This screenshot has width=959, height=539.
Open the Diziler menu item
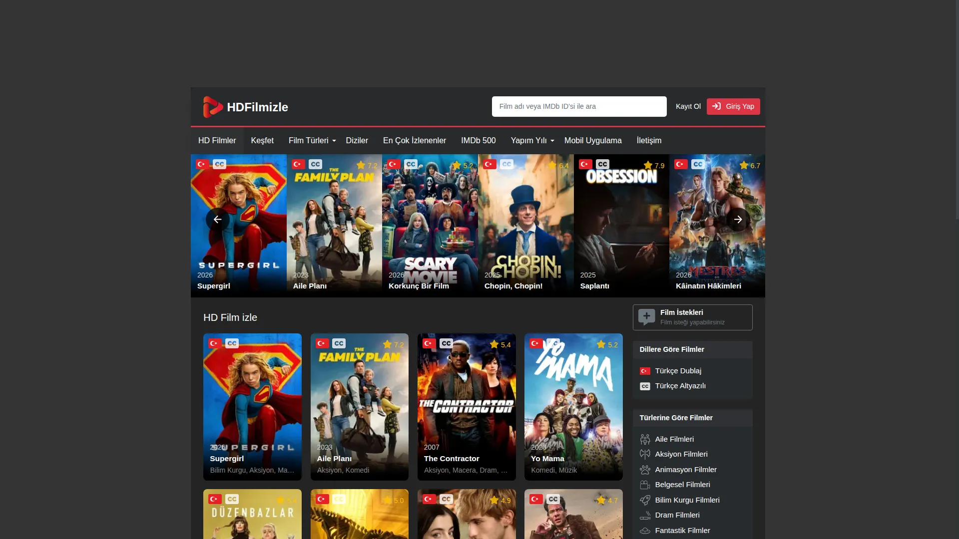point(357,141)
